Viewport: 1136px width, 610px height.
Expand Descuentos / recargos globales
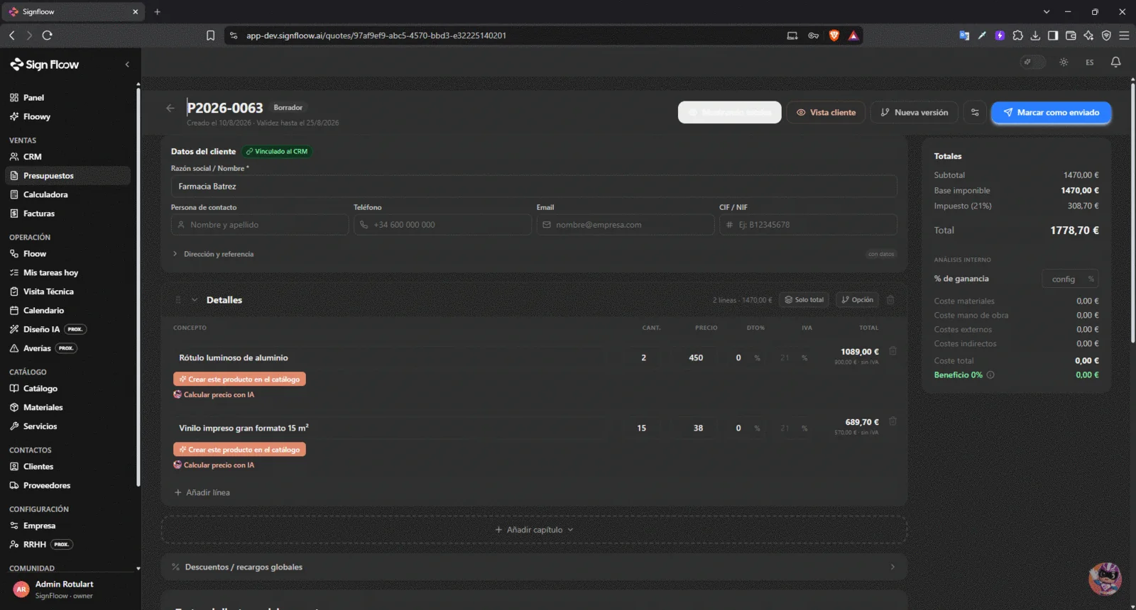[534, 567]
